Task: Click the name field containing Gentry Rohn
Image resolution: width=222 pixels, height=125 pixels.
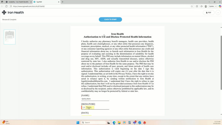Action: pos(95,99)
